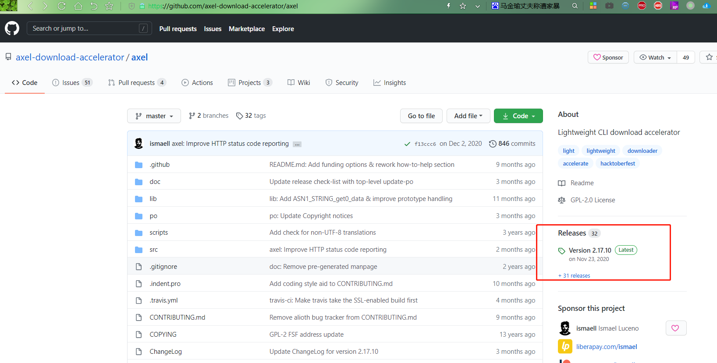Image resolution: width=717 pixels, height=363 pixels.
Task: Open the Watch notifications dropdown
Action: click(x=655, y=57)
